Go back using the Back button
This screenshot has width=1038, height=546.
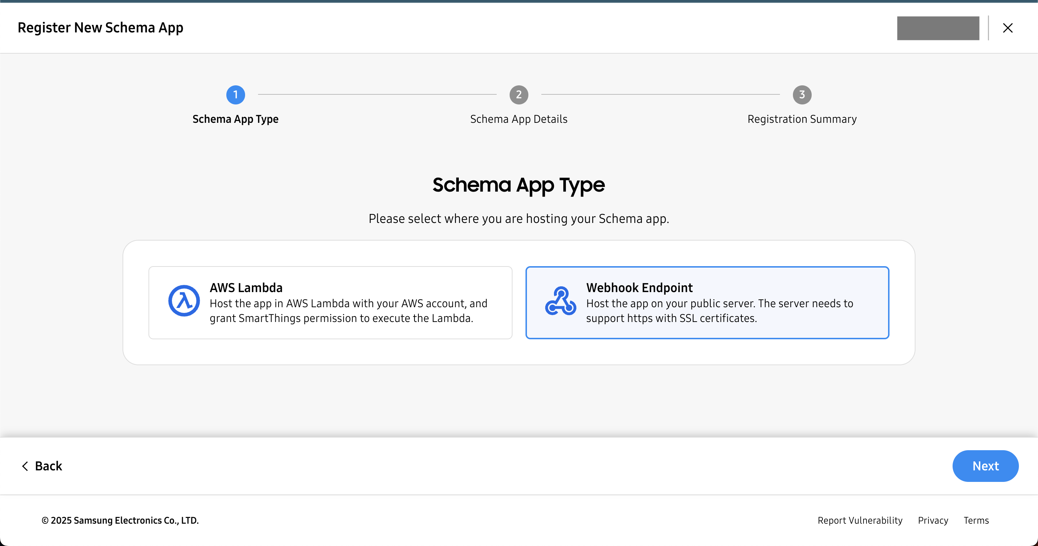[42, 466]
